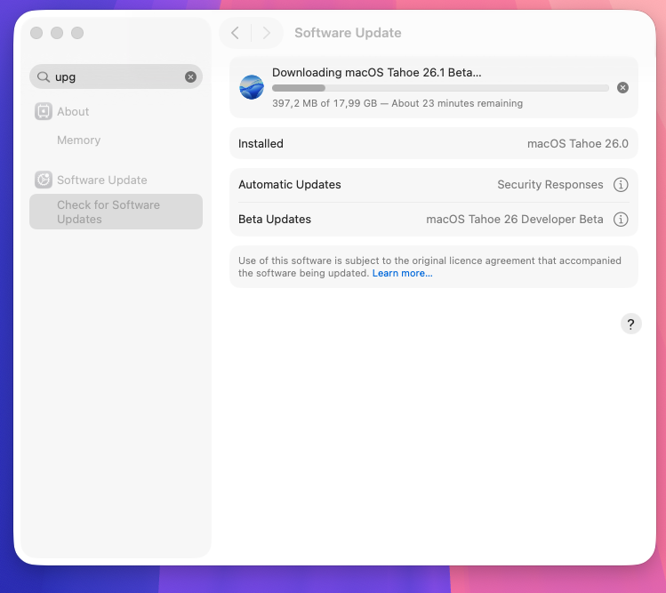Click the macOS Tahoe update icon
The image size is (666, 593).
click(x=252, y=87)
